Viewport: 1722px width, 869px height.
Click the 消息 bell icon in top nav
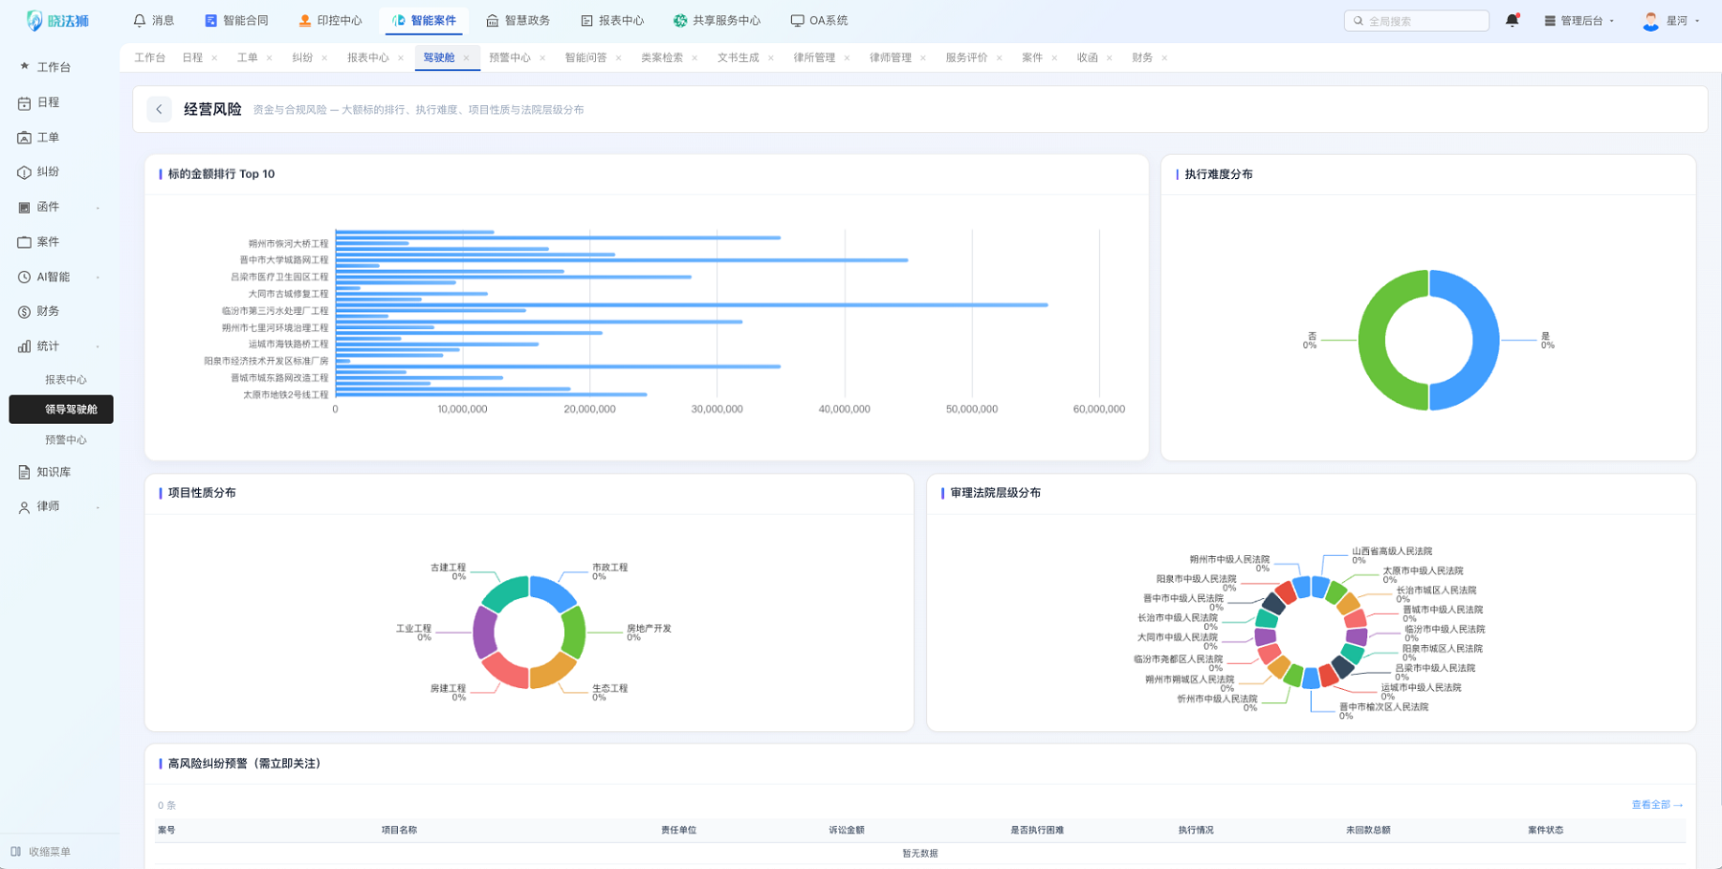pos(140,20)
